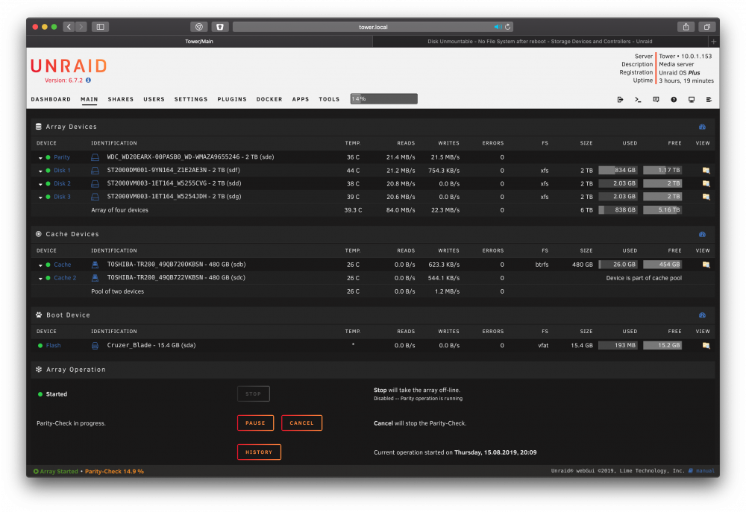Expand Parity row dropdown arrow

40,158
